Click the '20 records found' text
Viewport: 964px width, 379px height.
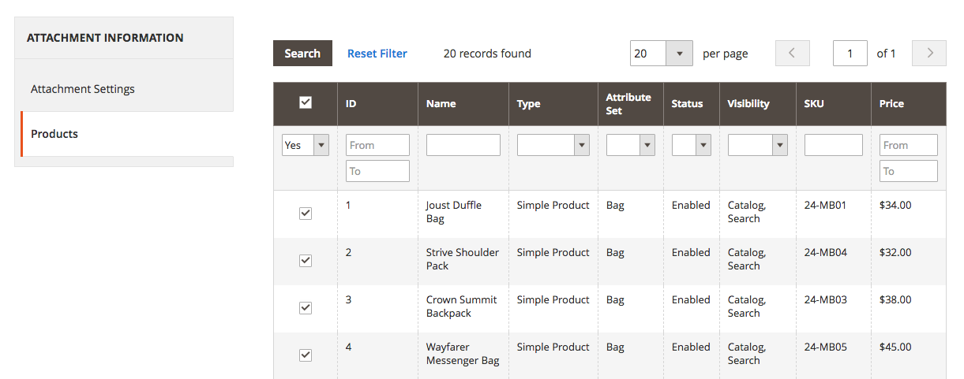coord(487,54)
